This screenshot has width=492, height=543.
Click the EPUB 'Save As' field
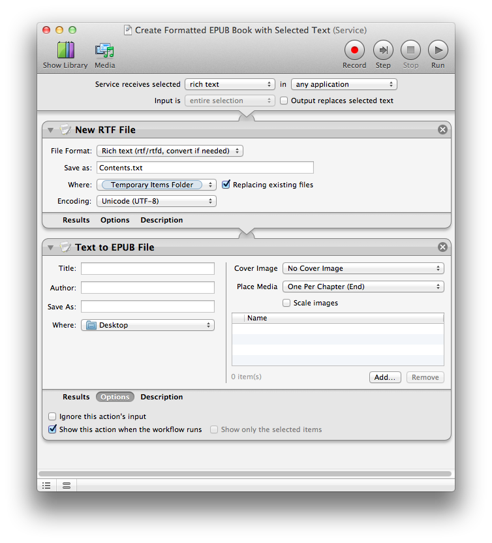(x=148, y=307)
